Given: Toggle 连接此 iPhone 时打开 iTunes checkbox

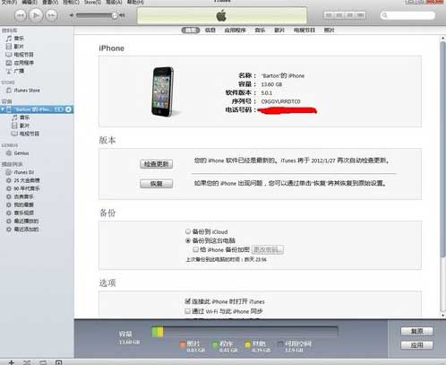Looking at the screenshot, I should pyautogui.click(x=188, y=301).
